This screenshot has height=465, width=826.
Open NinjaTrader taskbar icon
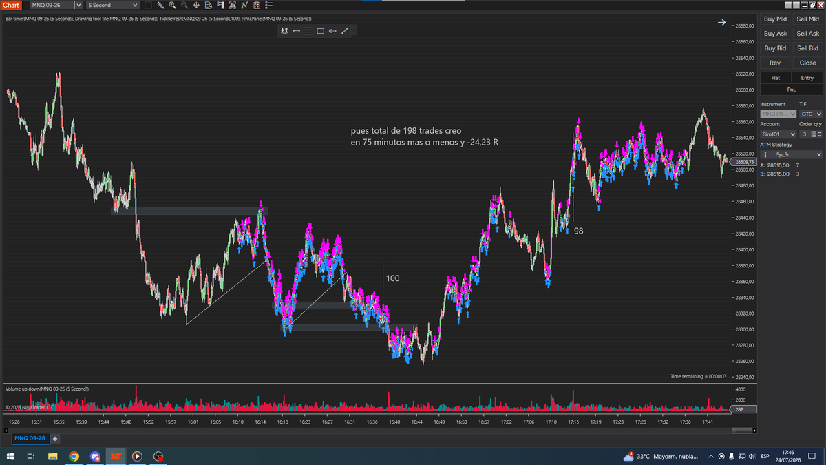(116, 456)
